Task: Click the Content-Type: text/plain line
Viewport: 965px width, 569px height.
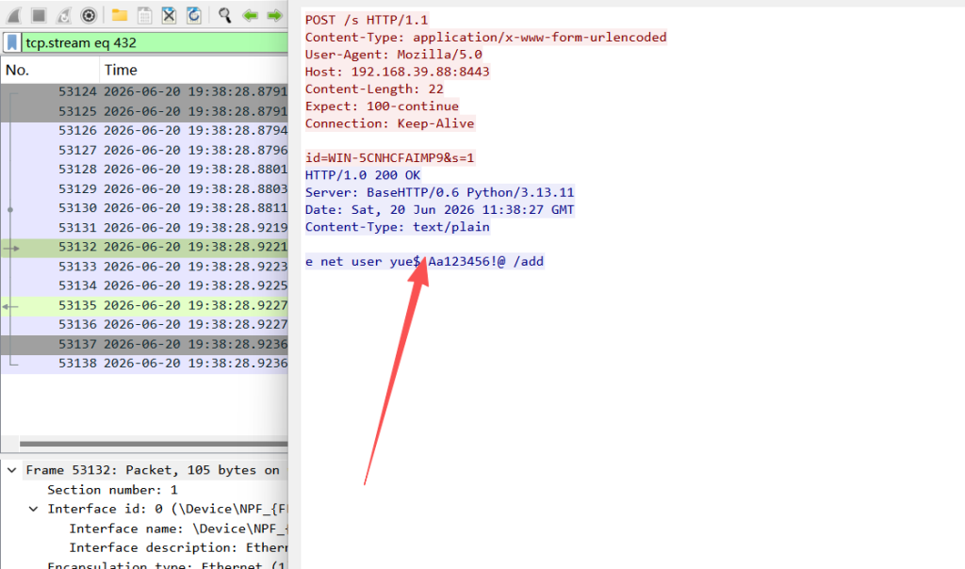Action: pos(398,226)
